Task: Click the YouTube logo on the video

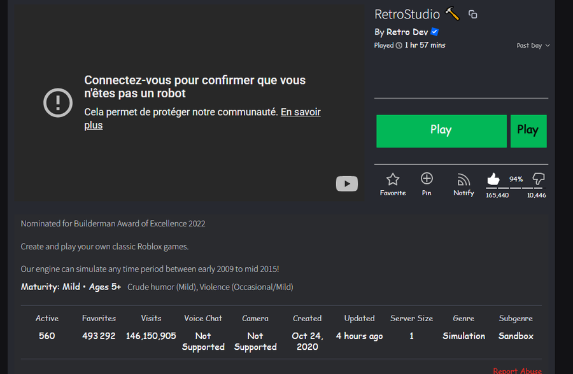Action: [347, 184]
